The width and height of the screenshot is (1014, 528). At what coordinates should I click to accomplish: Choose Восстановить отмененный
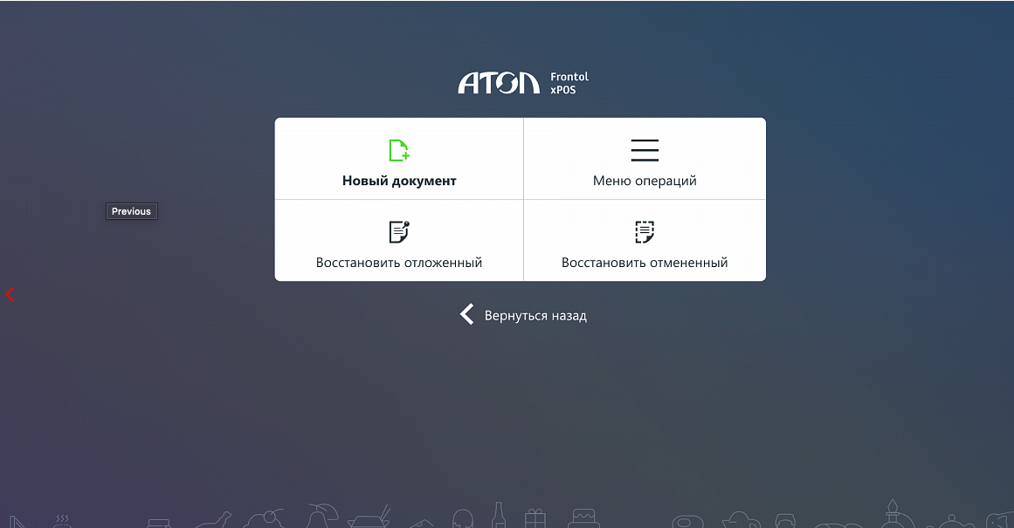point(645,263)
